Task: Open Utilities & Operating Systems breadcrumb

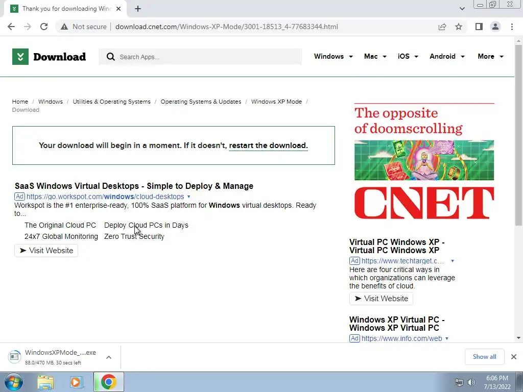Action: (x=111, y=102)
